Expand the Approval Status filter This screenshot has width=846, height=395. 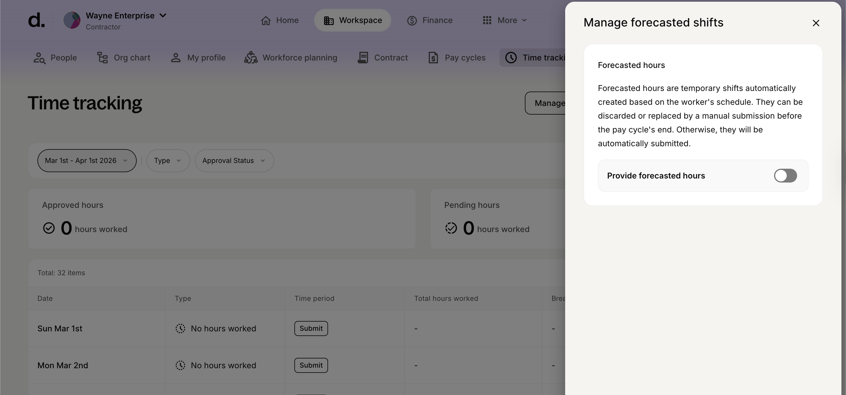point(234,161)
